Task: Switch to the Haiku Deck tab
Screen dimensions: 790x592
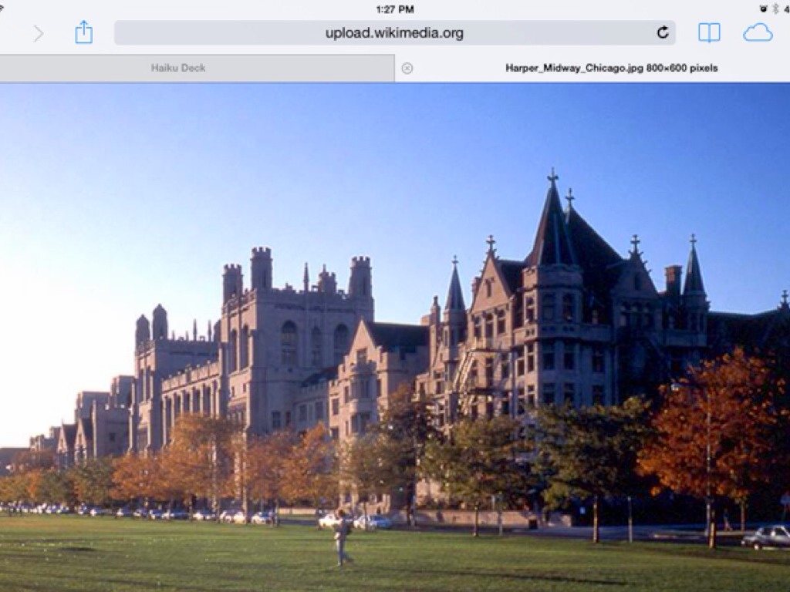Action: coord(197,68)
